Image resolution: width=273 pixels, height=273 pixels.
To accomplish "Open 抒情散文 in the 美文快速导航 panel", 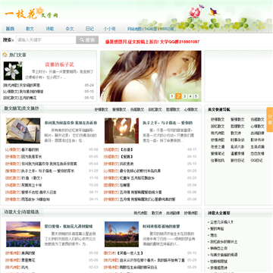I will [218, 119].
